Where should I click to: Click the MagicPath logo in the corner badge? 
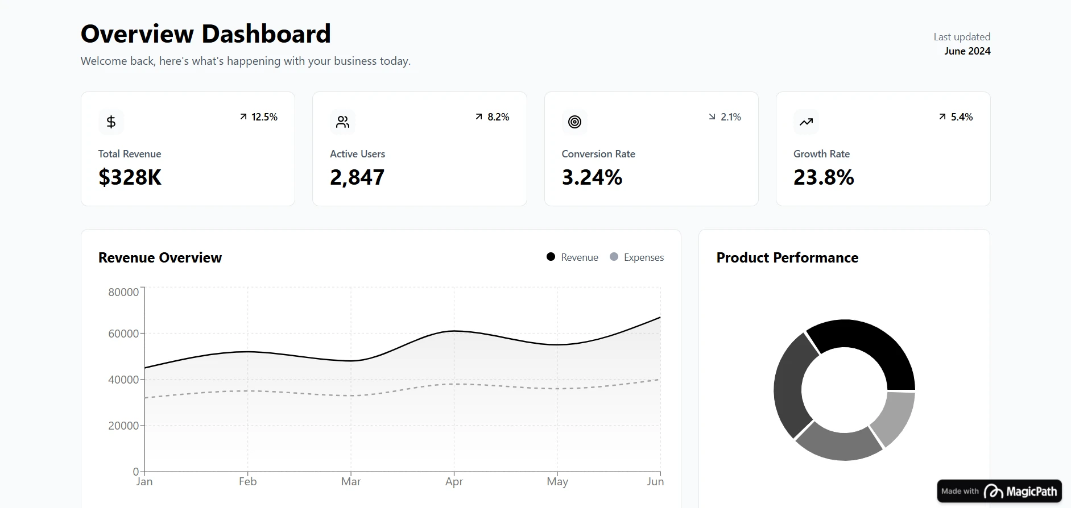pyautogui.click(x=993, y=490)
